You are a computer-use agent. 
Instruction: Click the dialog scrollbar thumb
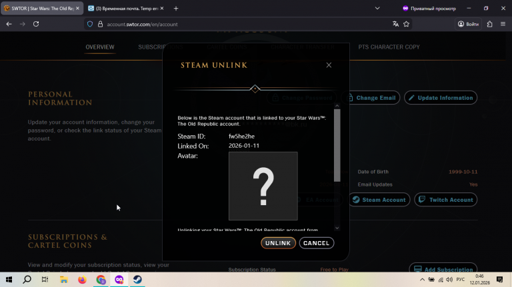pos(337,145)
